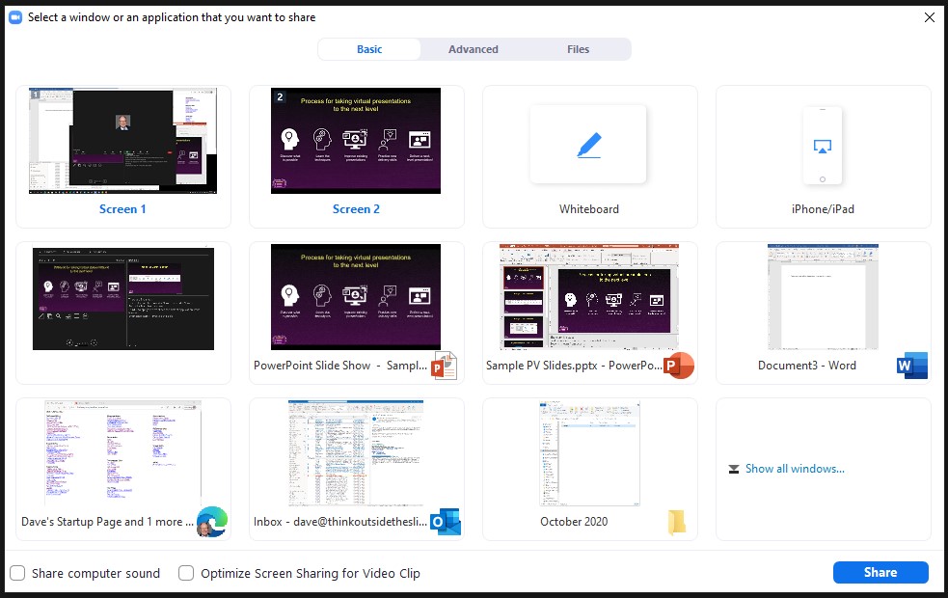Click the Word app icon
The height and width of the screenshot is (598, 948).
point(911,366)
